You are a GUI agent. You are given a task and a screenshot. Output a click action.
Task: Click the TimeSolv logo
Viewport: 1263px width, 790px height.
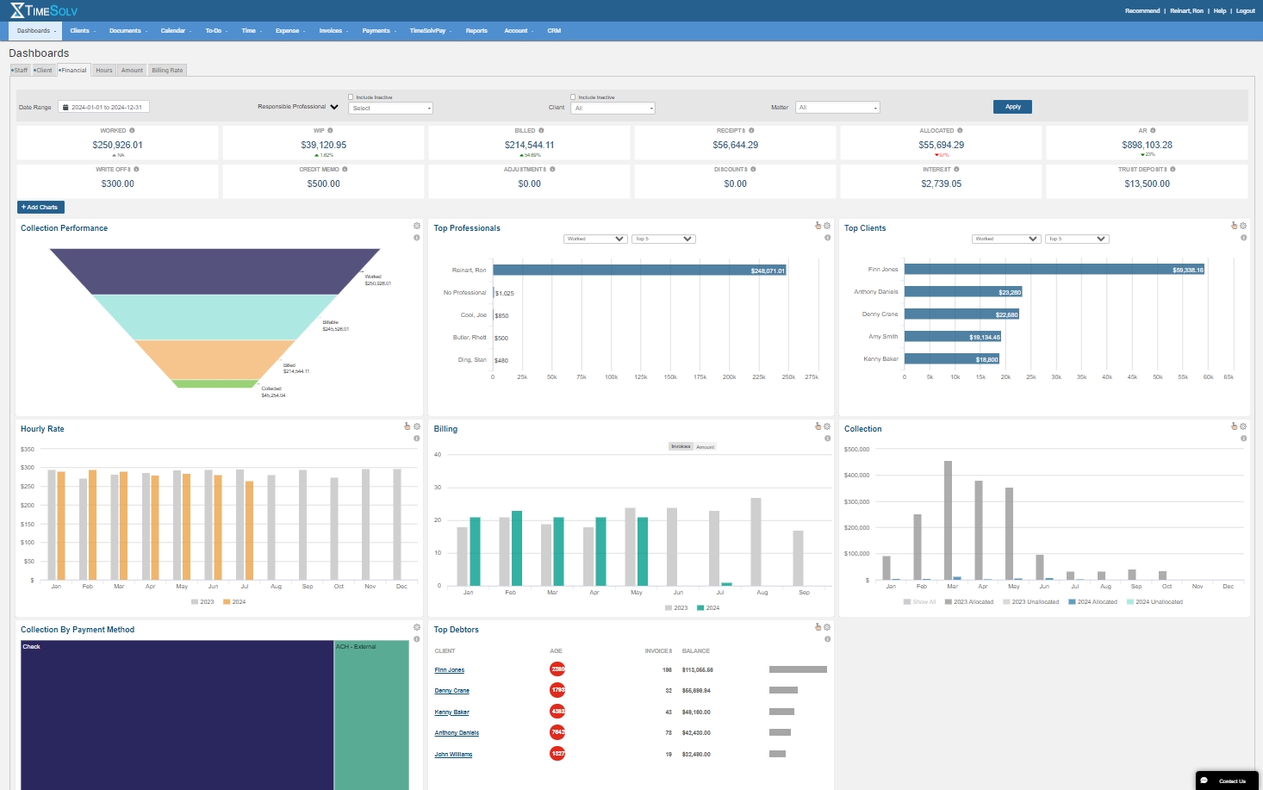click(x=44, y=10)
